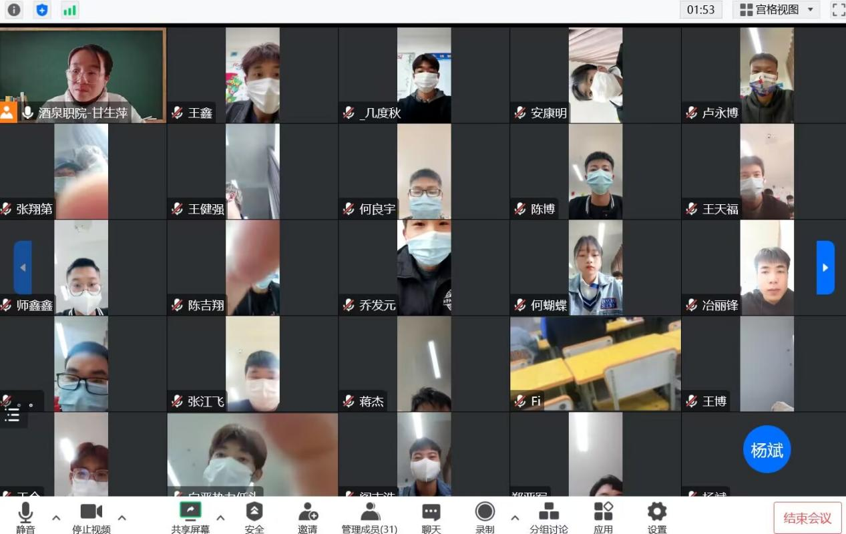Start recording the meeting (录制)
Screen dimensions: 846x534
[x=485, y=517]
